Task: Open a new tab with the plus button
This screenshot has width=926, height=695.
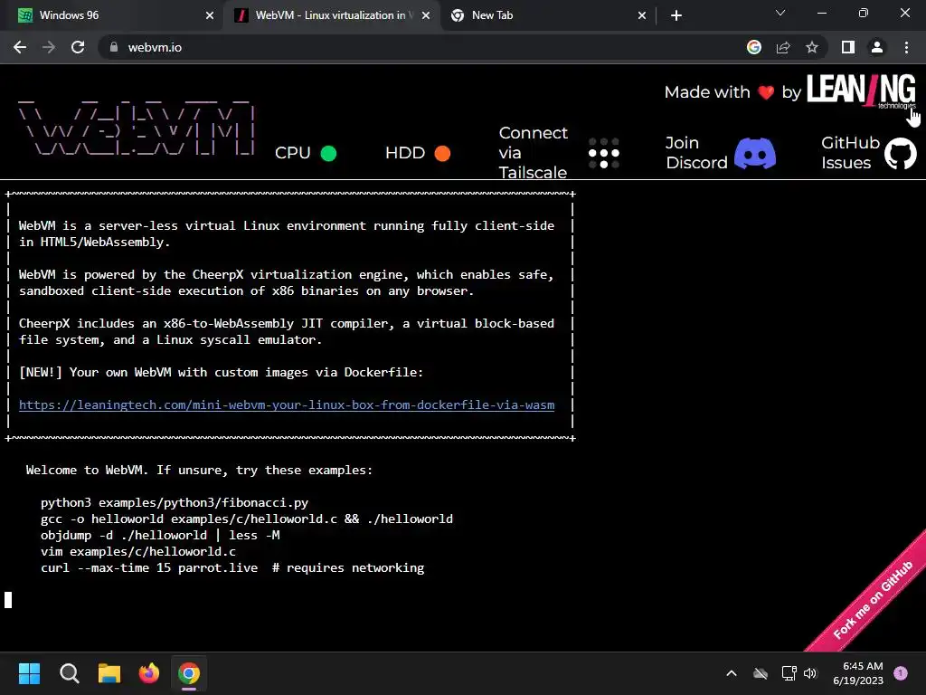Action: (x=676, y=15)
